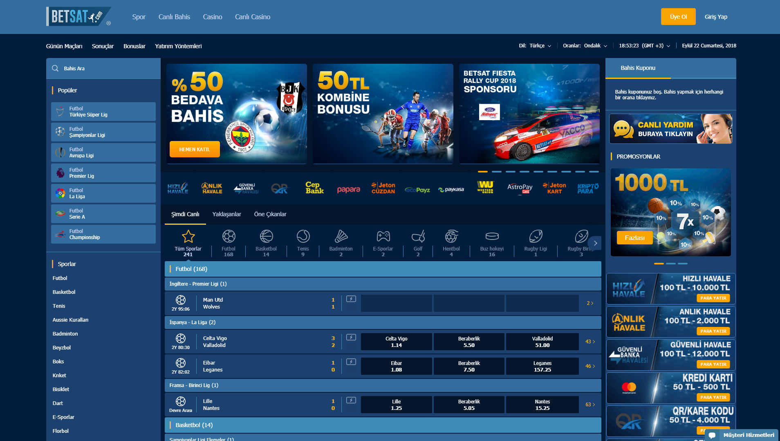Select the Badminton sport filter icon

(341, 237)
